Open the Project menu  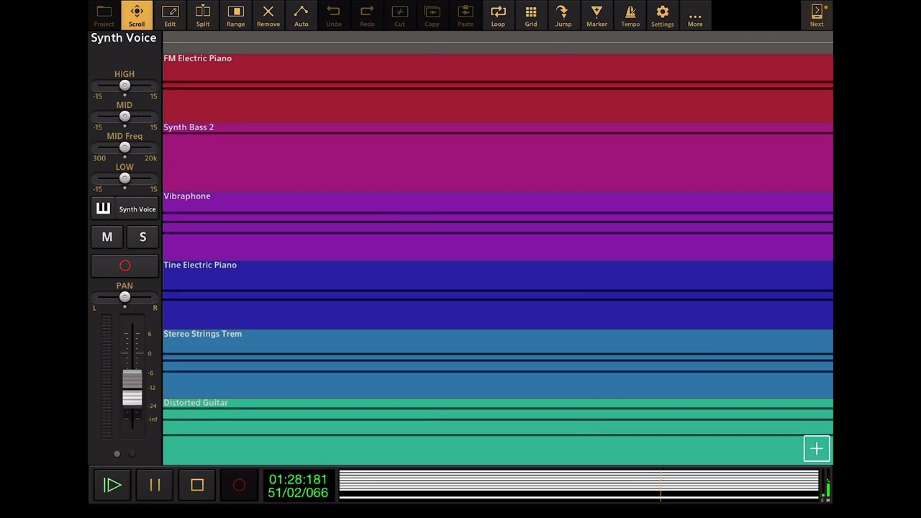[104, 15]
